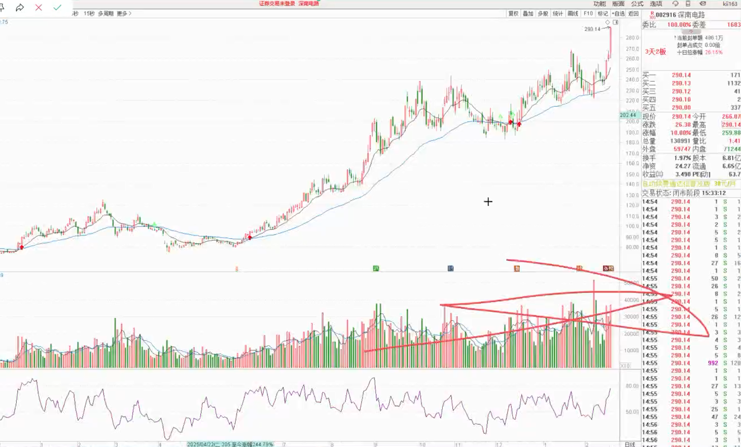Click the green event marker below chart
741x447 pixels.
point(376,268)
